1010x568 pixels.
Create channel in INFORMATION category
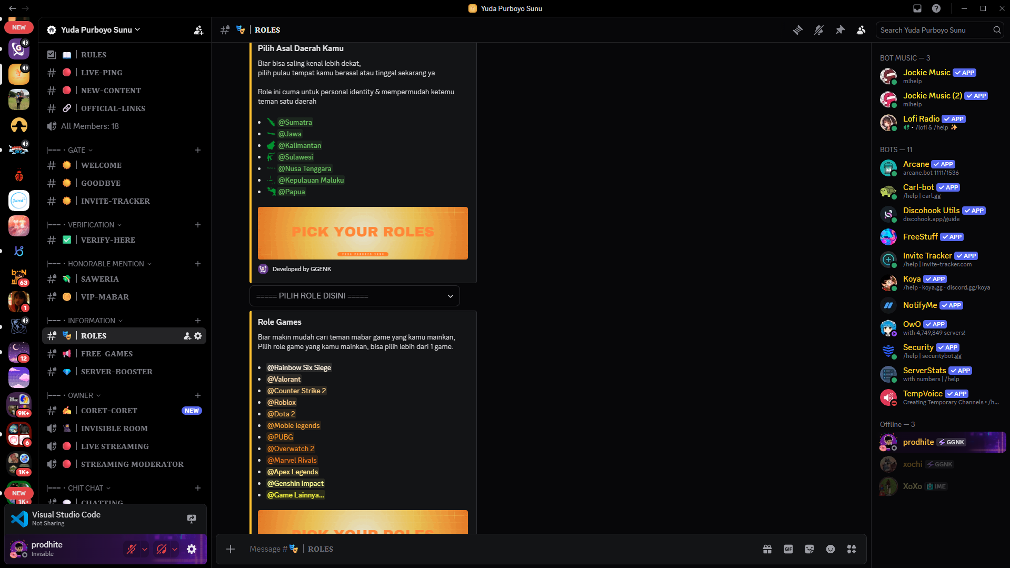point(198,321)
